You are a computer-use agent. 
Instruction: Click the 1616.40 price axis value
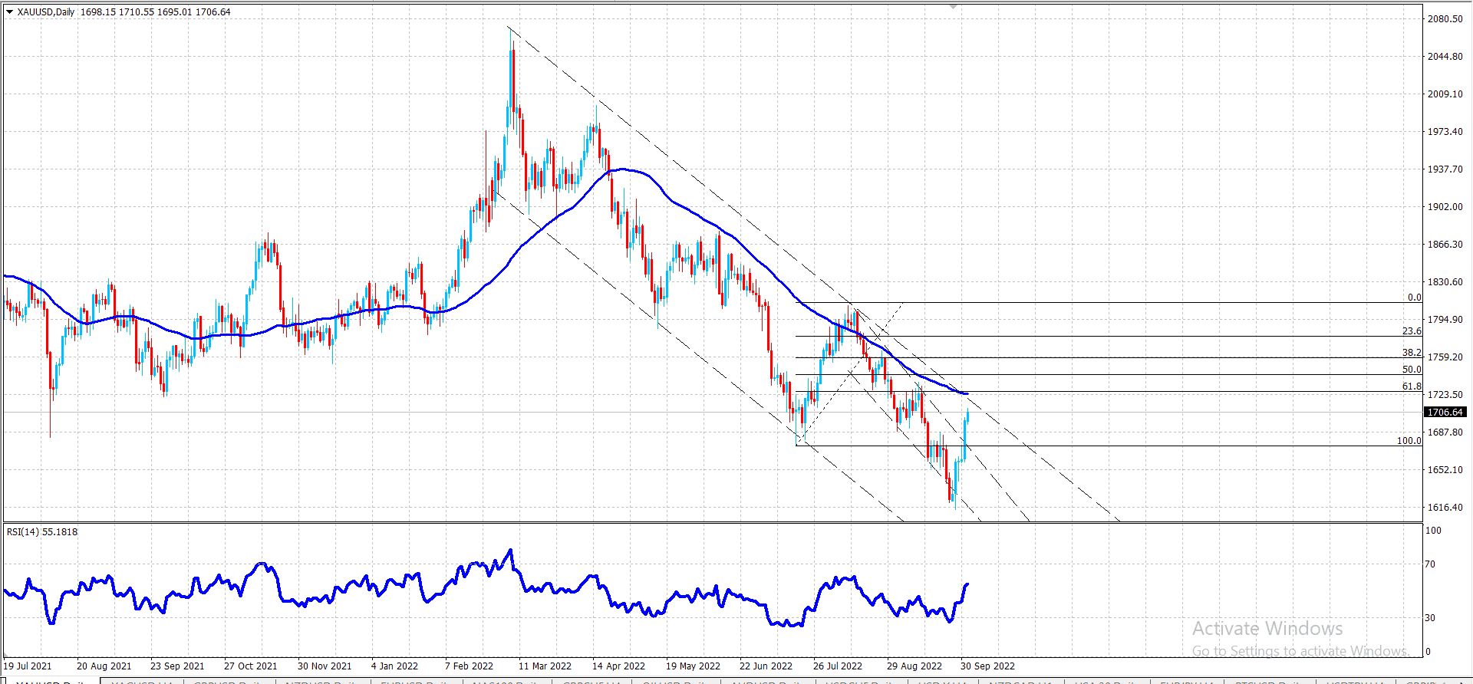[1445, 508]
